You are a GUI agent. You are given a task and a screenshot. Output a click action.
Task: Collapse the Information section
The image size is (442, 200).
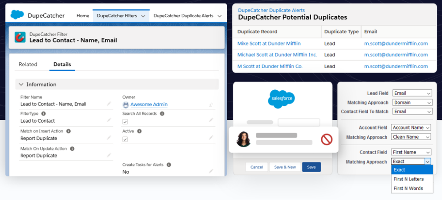click(x=21, y=85)
